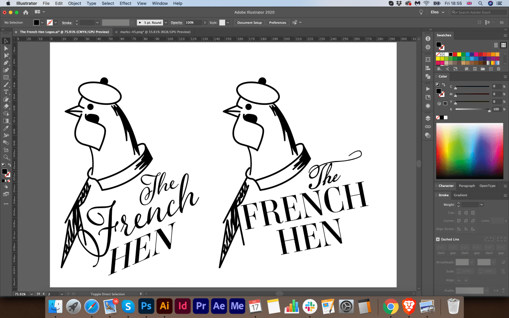The width and height of the screenshot is (509, 318).
Task: Click the Swatches grid view icon
Action: [503, 45]
